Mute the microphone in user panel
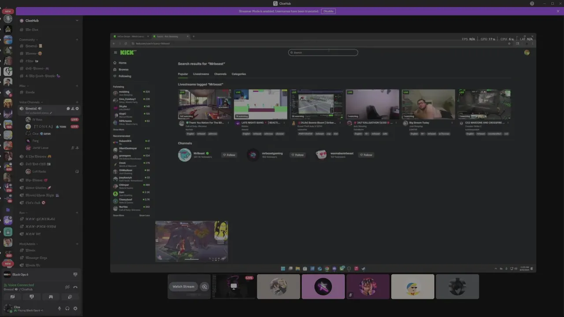The width and height of the screenshot is (564, 317). (59, 309)
